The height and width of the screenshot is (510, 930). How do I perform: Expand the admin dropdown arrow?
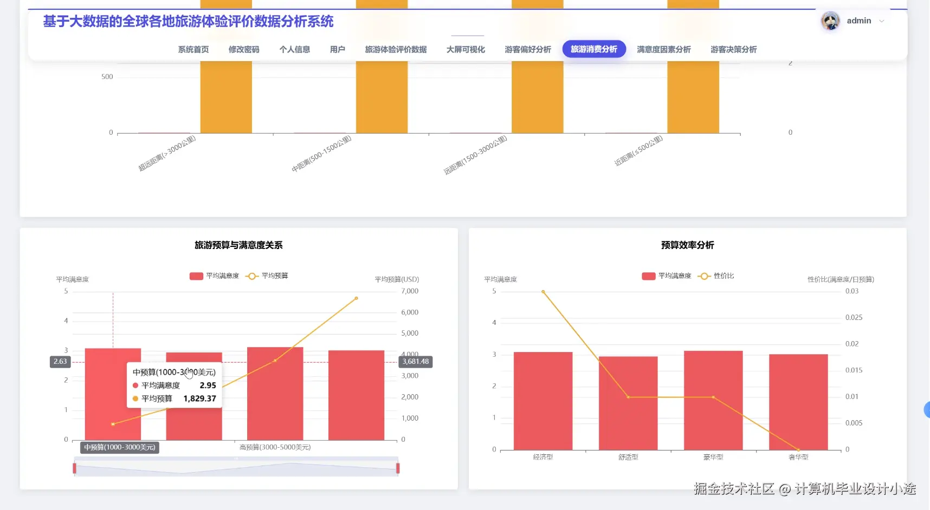(x=882, y=21)
